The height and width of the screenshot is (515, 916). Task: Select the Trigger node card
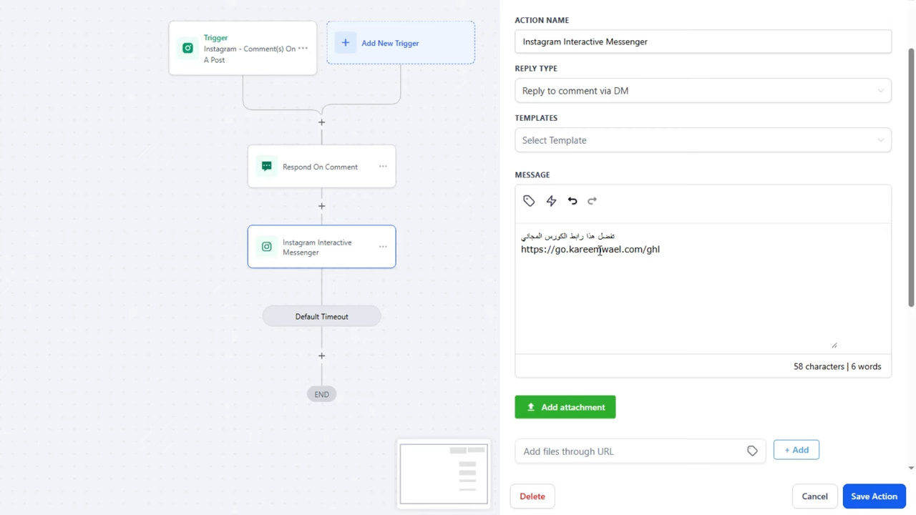pyautogui.click(x=243, y=48)
